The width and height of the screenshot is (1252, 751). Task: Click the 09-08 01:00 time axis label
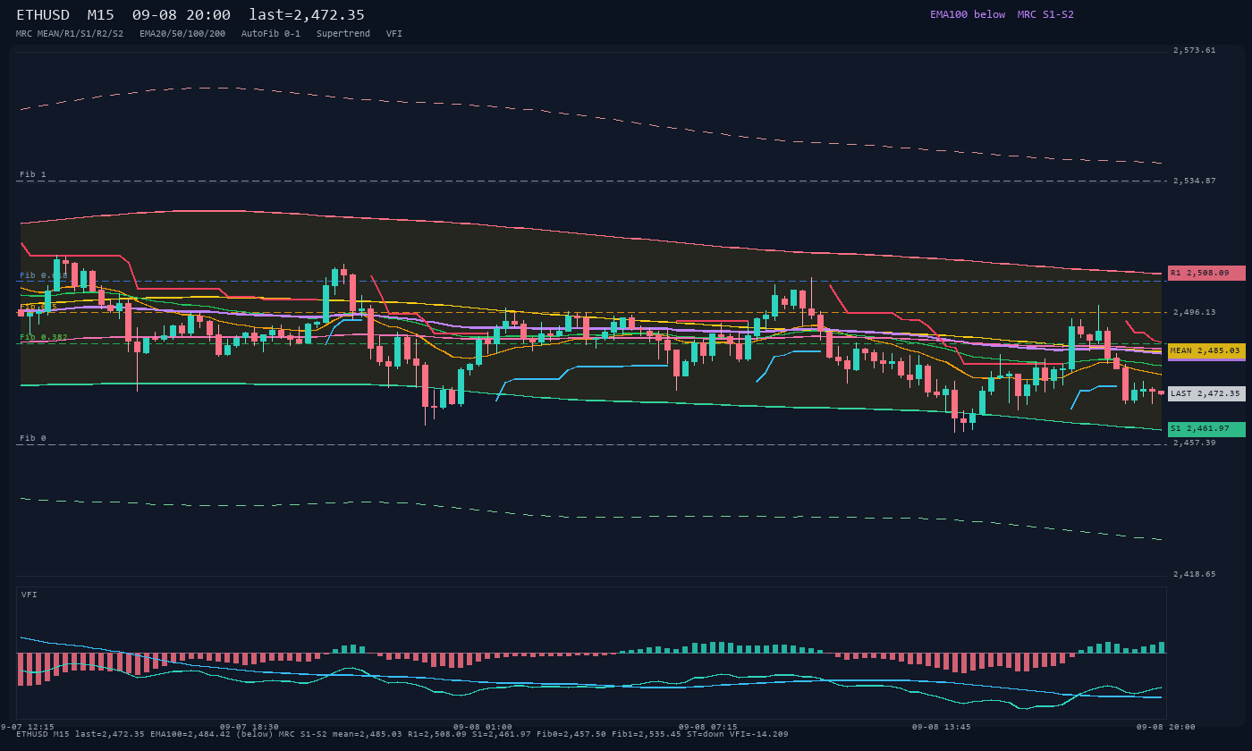[x=483, y=727]
